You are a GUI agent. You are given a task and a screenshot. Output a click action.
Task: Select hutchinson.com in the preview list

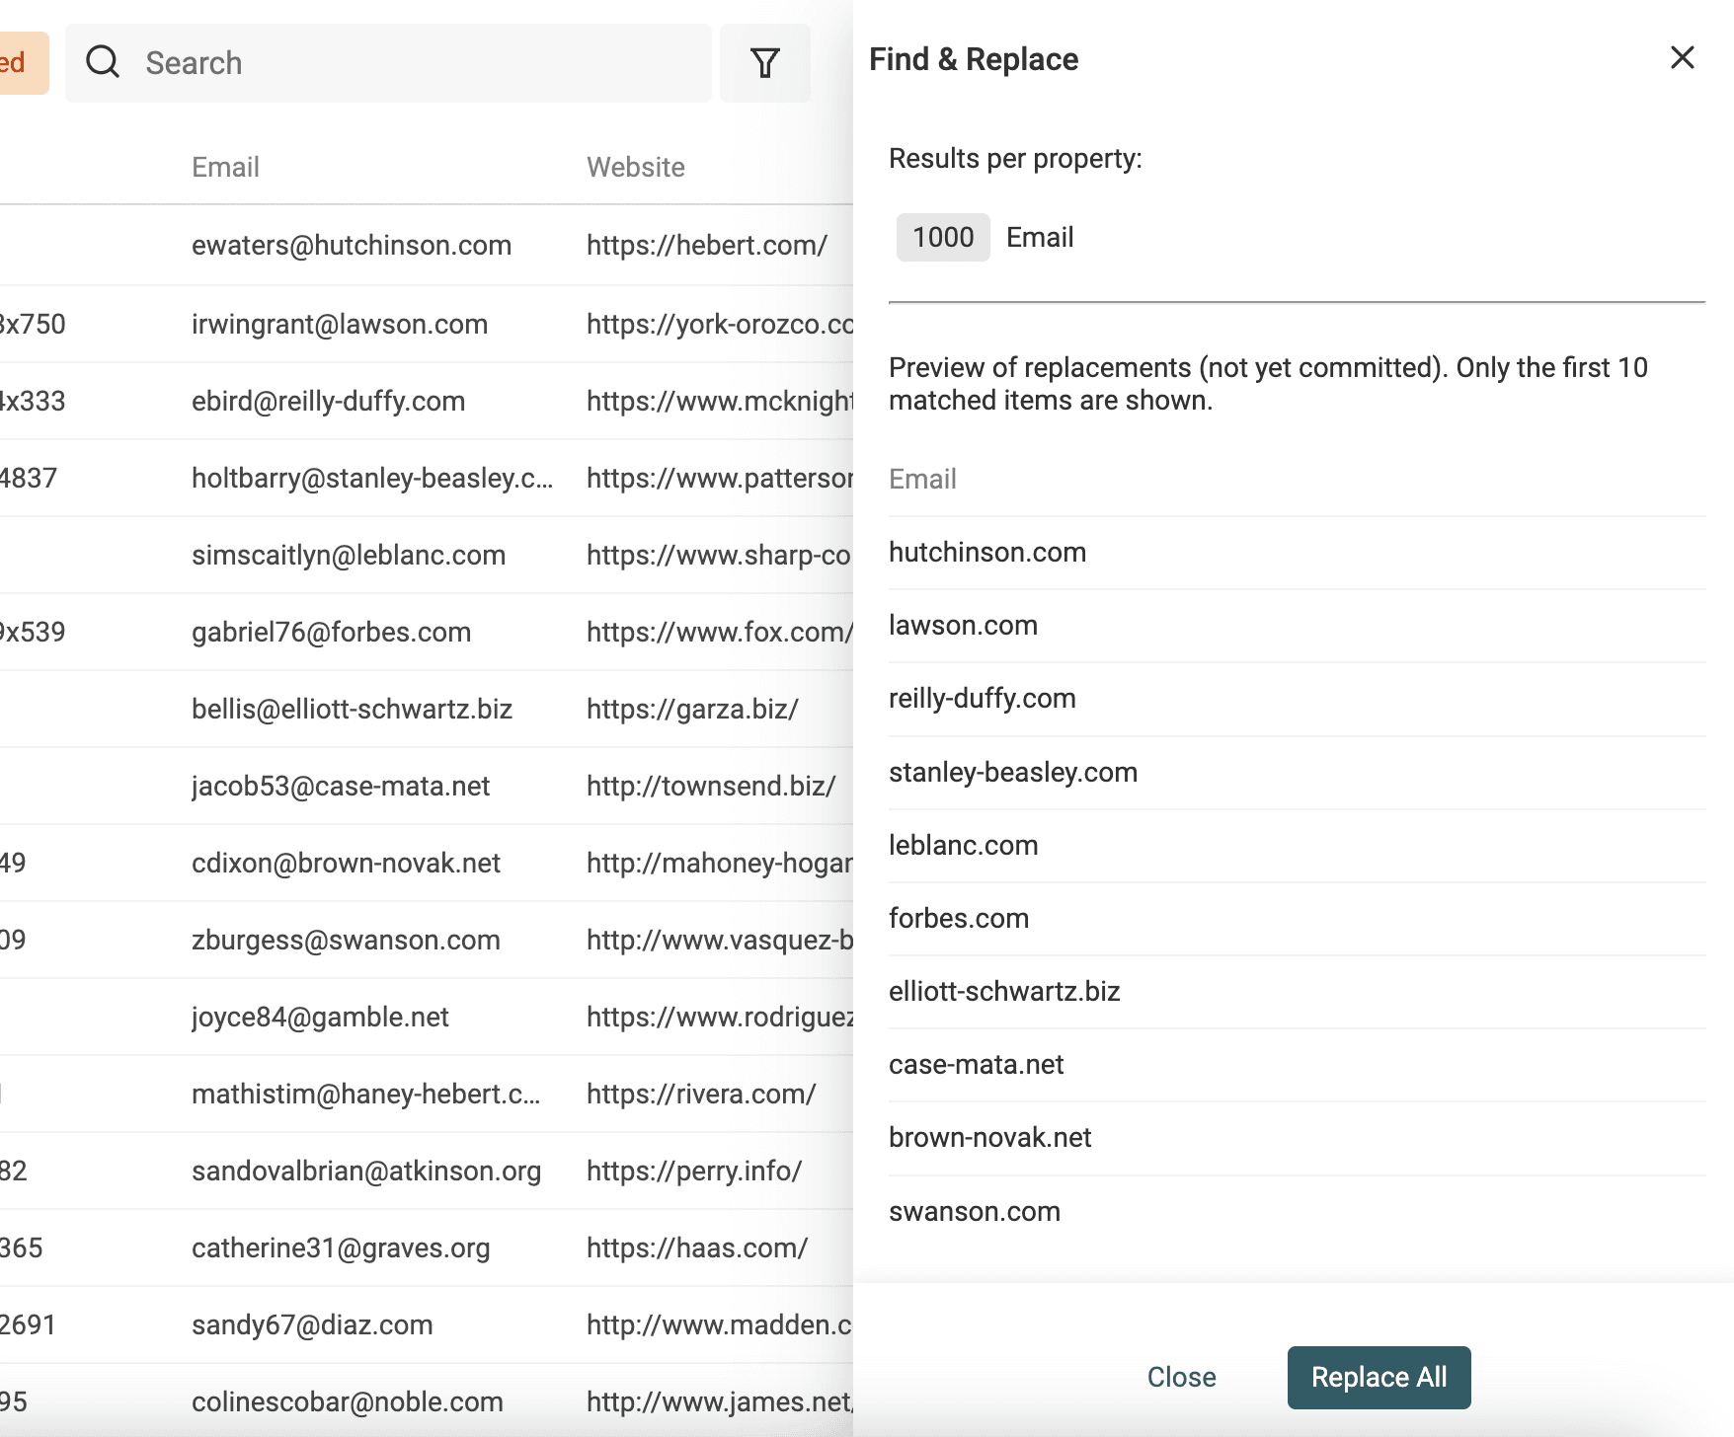pyautogui.click(x=987, y=552)
